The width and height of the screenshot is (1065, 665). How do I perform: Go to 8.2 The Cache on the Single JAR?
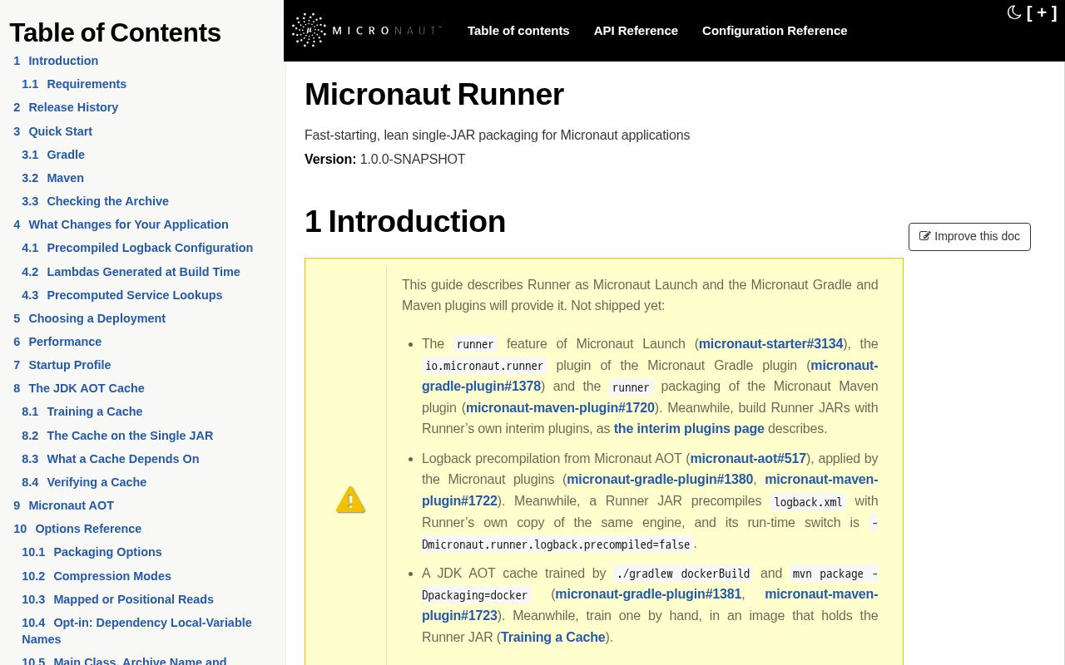coord(117,436)
